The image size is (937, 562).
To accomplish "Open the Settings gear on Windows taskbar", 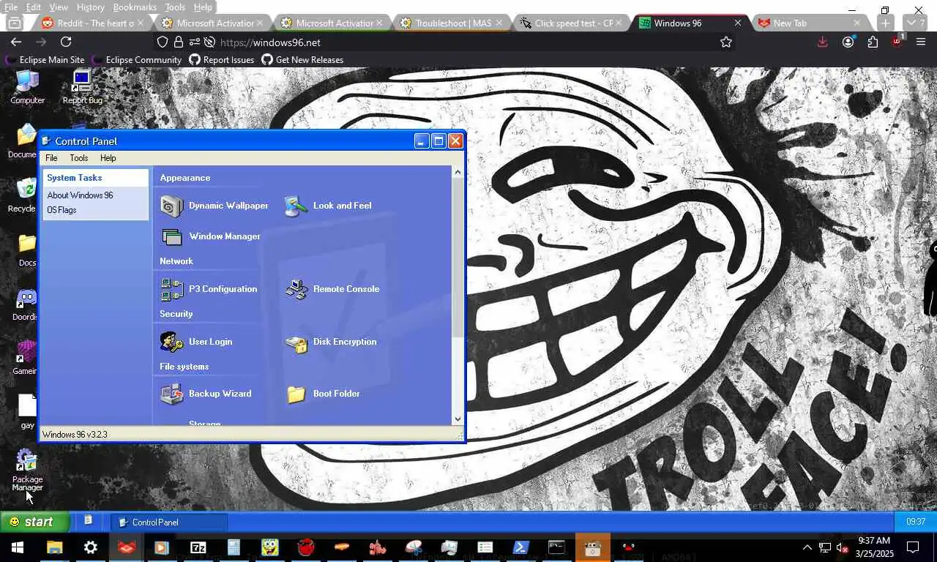I will (91, 547).
